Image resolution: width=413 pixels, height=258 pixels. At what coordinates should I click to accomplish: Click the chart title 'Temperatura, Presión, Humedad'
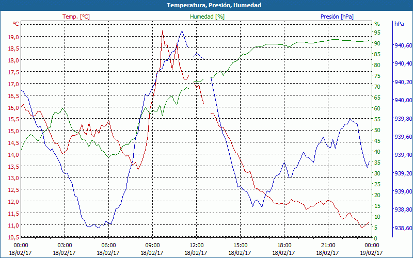[x=214, y=5]
